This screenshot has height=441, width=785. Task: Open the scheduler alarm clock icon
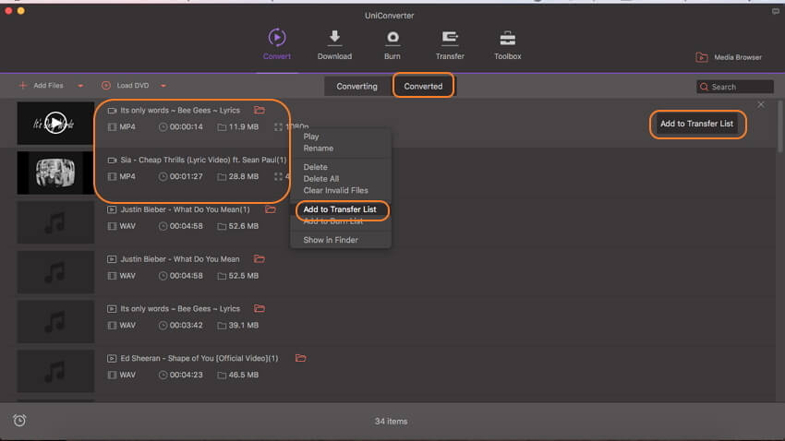(19, 421)
